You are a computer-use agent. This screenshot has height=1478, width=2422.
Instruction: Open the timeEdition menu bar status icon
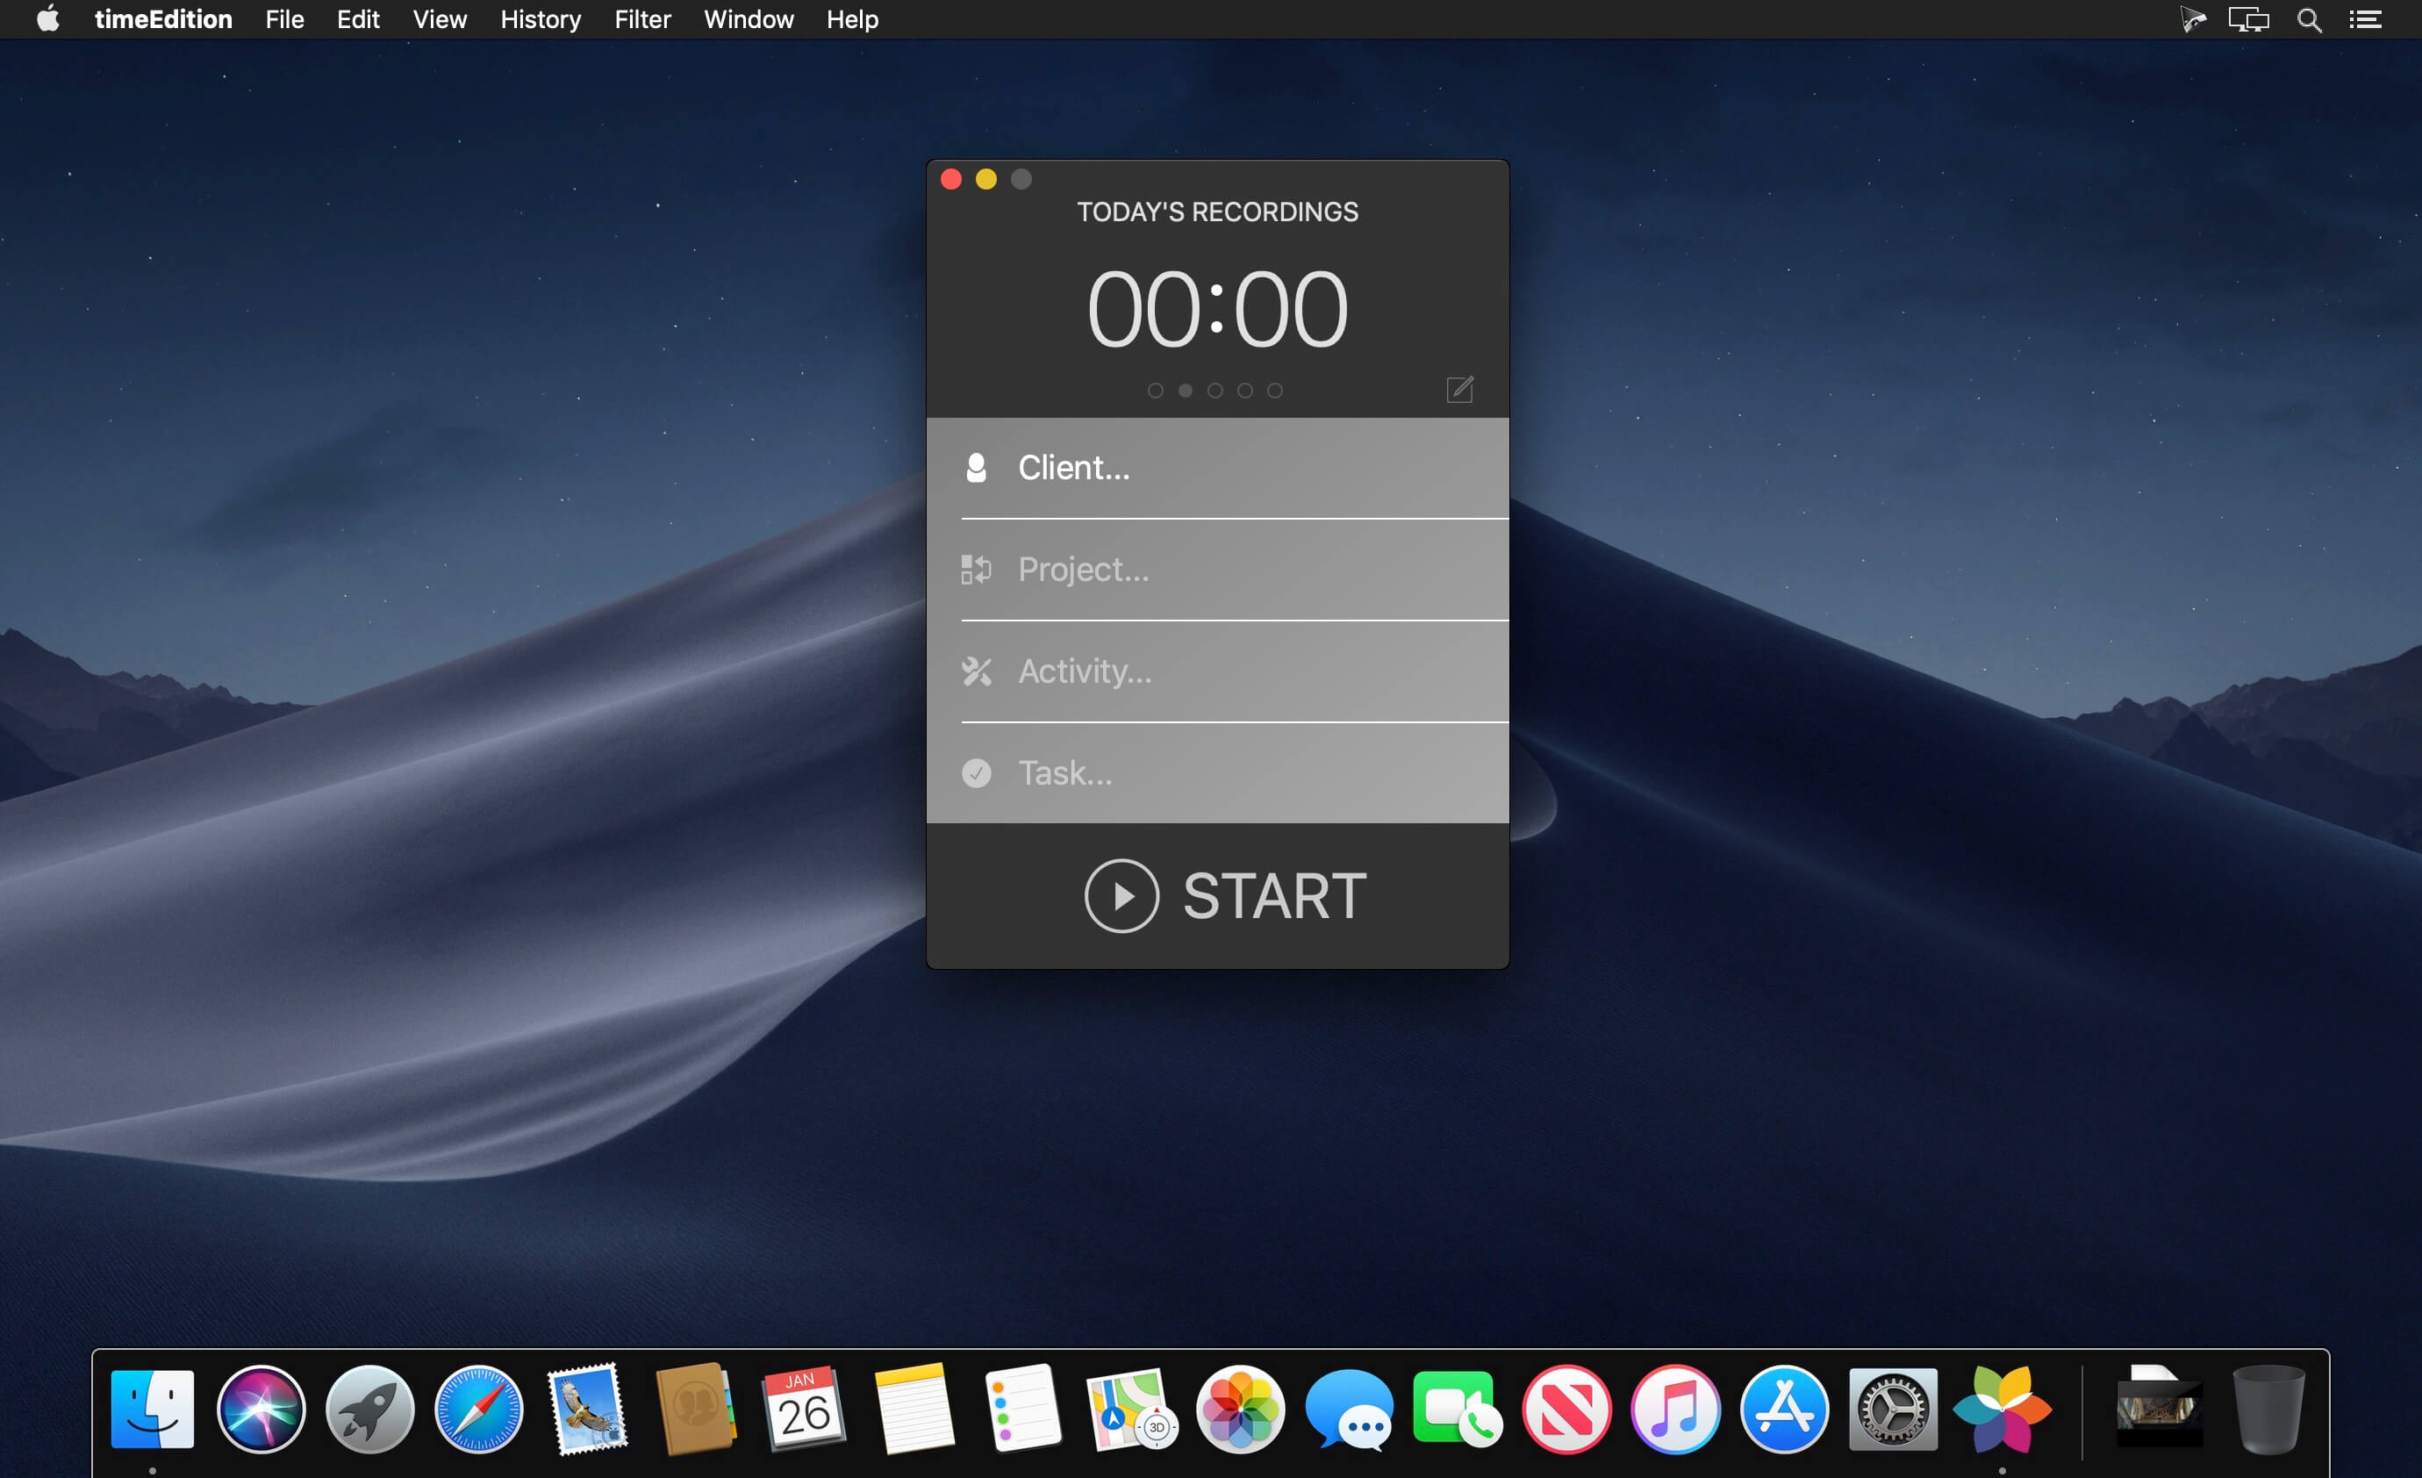2192,19
